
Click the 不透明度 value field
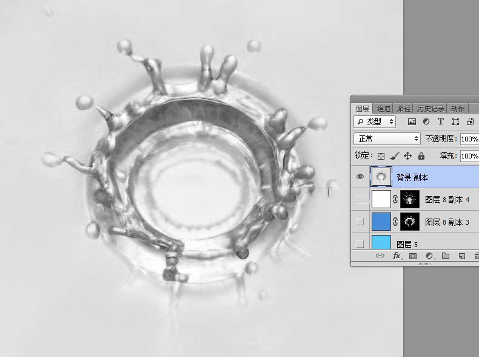pos(469,139)
